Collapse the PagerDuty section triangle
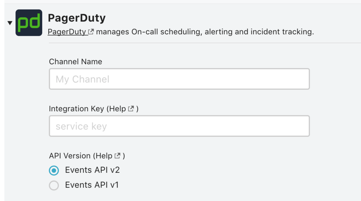The height and width of the screenshot is (201, 361). coord(10,23)
